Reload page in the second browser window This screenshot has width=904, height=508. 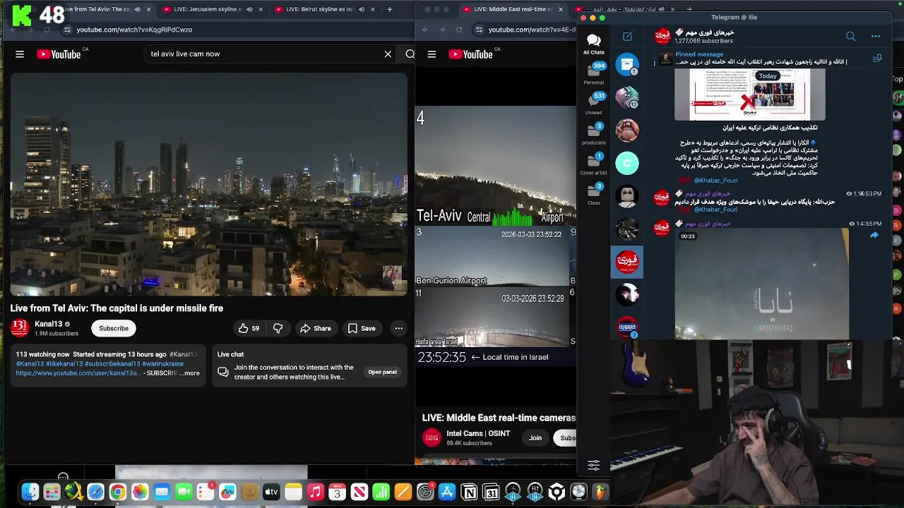[x=459, y=30]
